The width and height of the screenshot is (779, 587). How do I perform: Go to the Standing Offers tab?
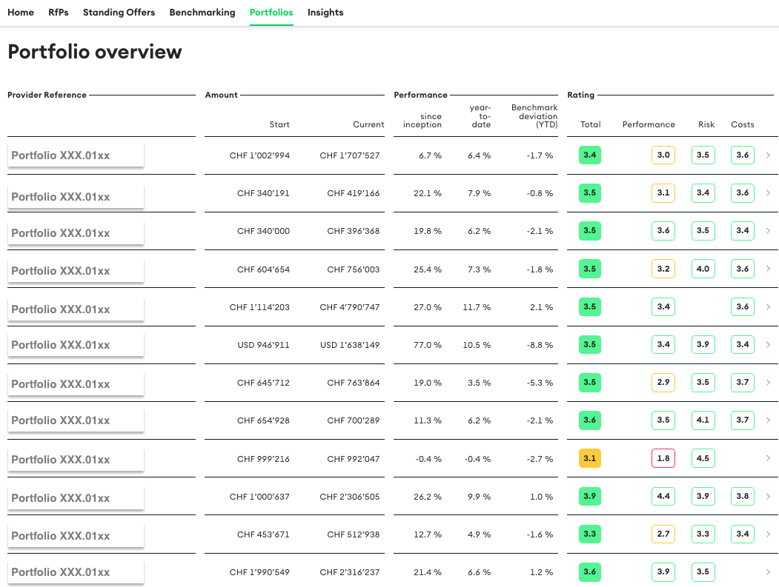tap(119, 13)
